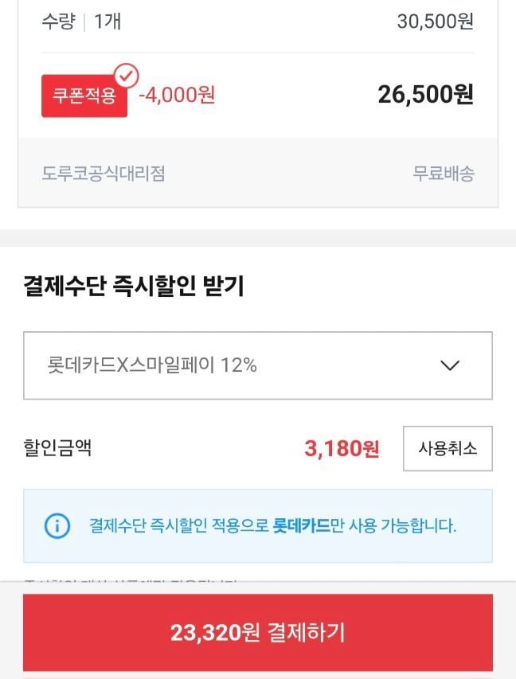The height and width of the screenshot is (679, 516).
Task: Click the 결제수단 즉시할인 받기 heading
Action: pos(134,287)
